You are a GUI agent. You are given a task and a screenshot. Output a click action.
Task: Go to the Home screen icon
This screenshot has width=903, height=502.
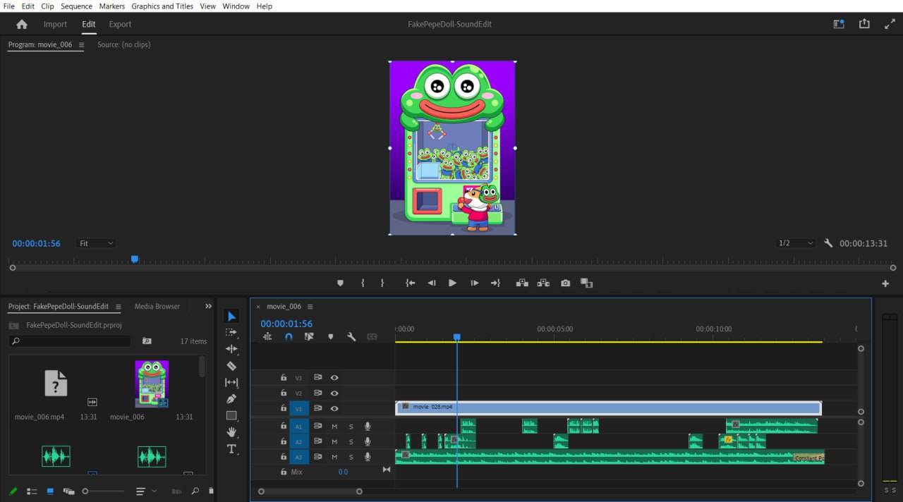(22, 24)
